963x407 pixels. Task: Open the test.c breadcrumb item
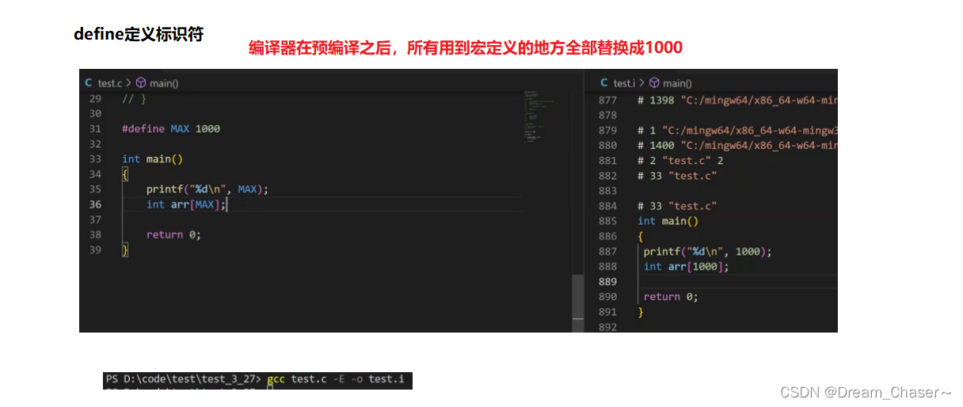coord(109,83)
